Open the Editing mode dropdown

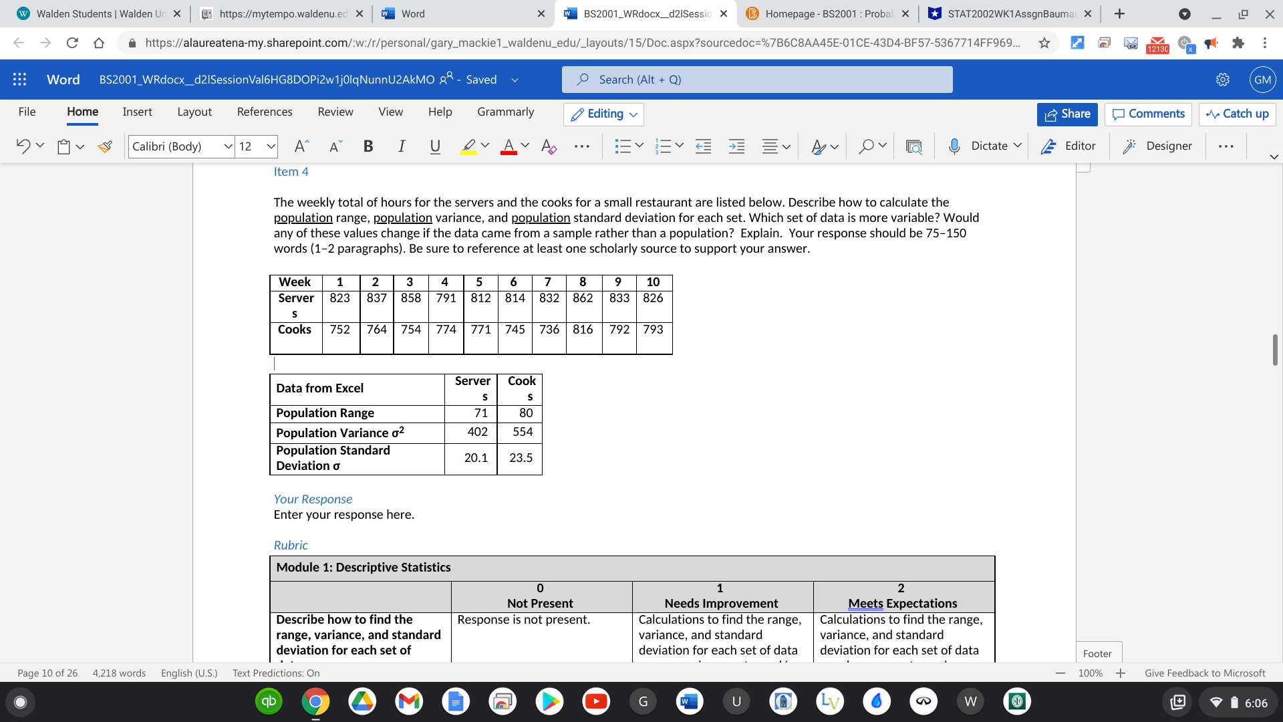coord(604,114)
